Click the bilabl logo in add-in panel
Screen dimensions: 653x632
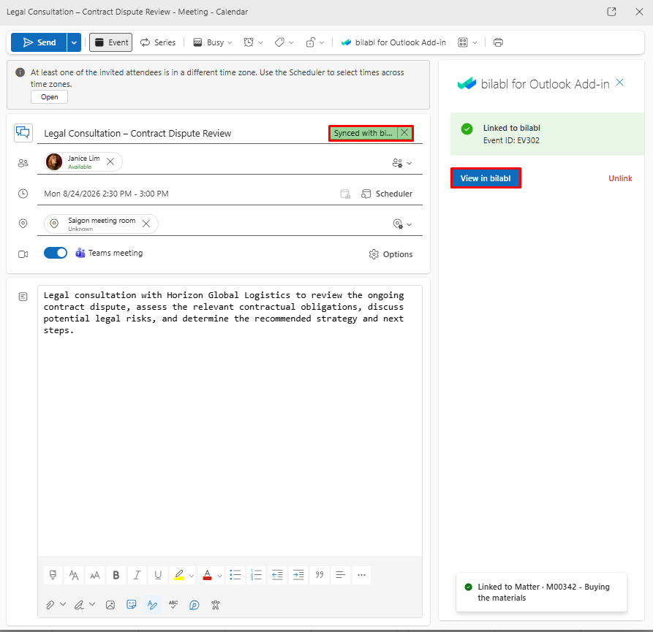click(467, 83)
